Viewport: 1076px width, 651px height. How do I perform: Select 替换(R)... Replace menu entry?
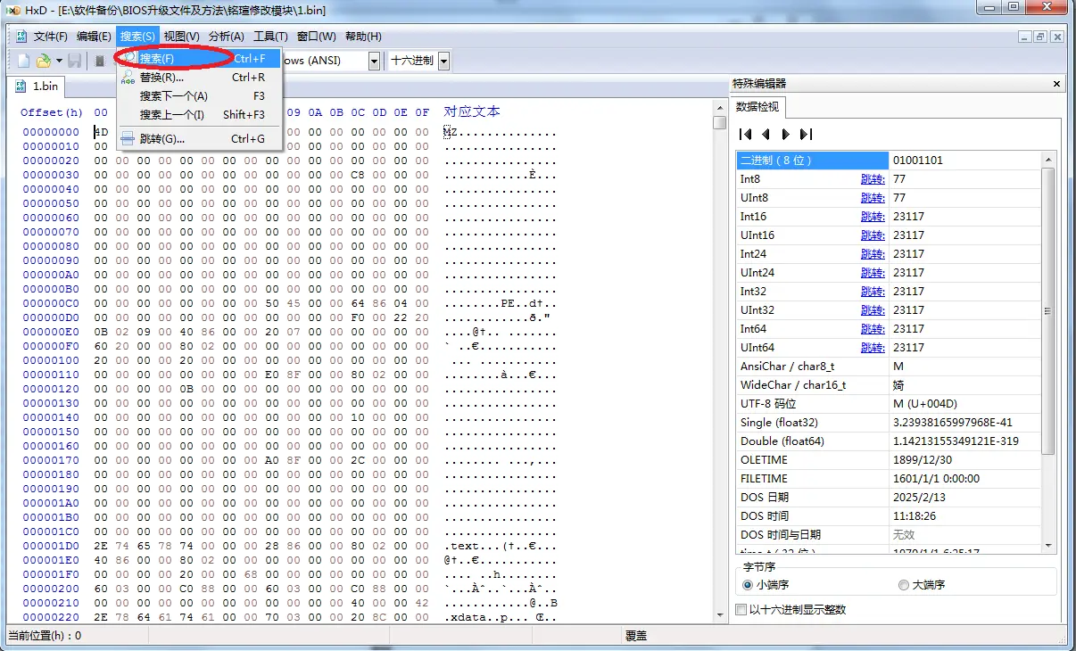point(200,78)
